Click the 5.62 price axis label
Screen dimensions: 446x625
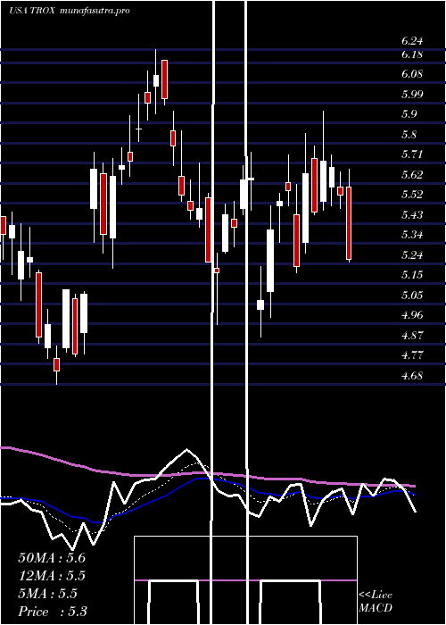[412, 175]
